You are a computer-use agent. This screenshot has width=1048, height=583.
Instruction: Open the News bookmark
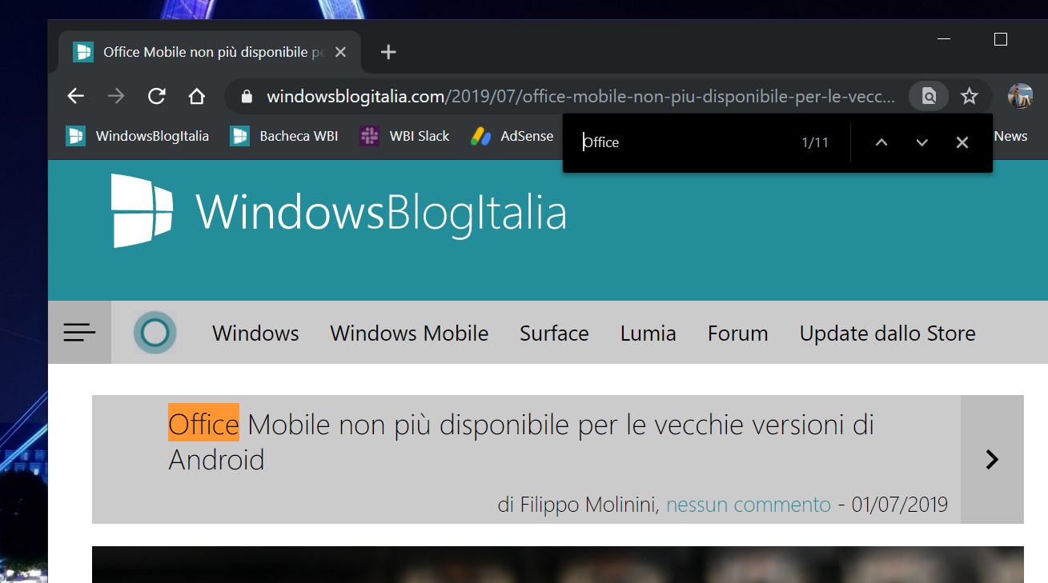(x=1010, y=136)
